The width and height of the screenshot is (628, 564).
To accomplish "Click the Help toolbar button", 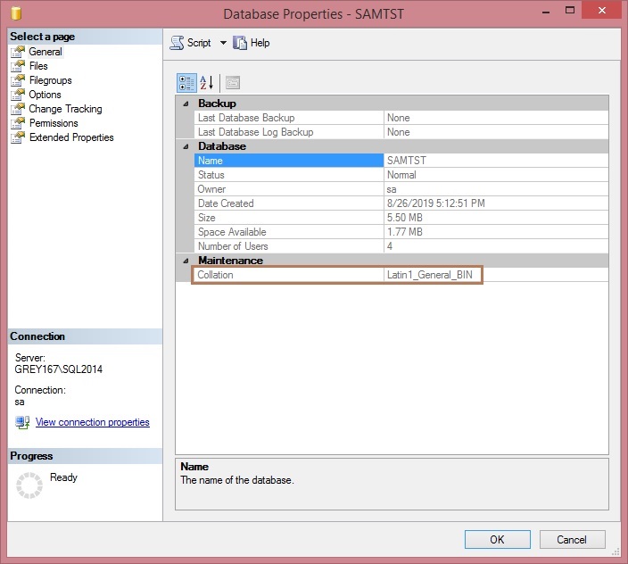I will point(251,43).
